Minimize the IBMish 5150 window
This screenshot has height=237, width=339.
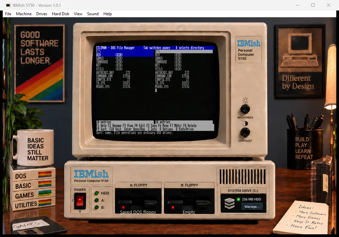click(x=298, y=5)
